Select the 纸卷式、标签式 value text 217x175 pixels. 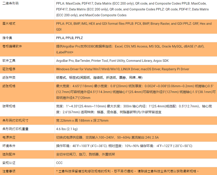pos(99,77)
